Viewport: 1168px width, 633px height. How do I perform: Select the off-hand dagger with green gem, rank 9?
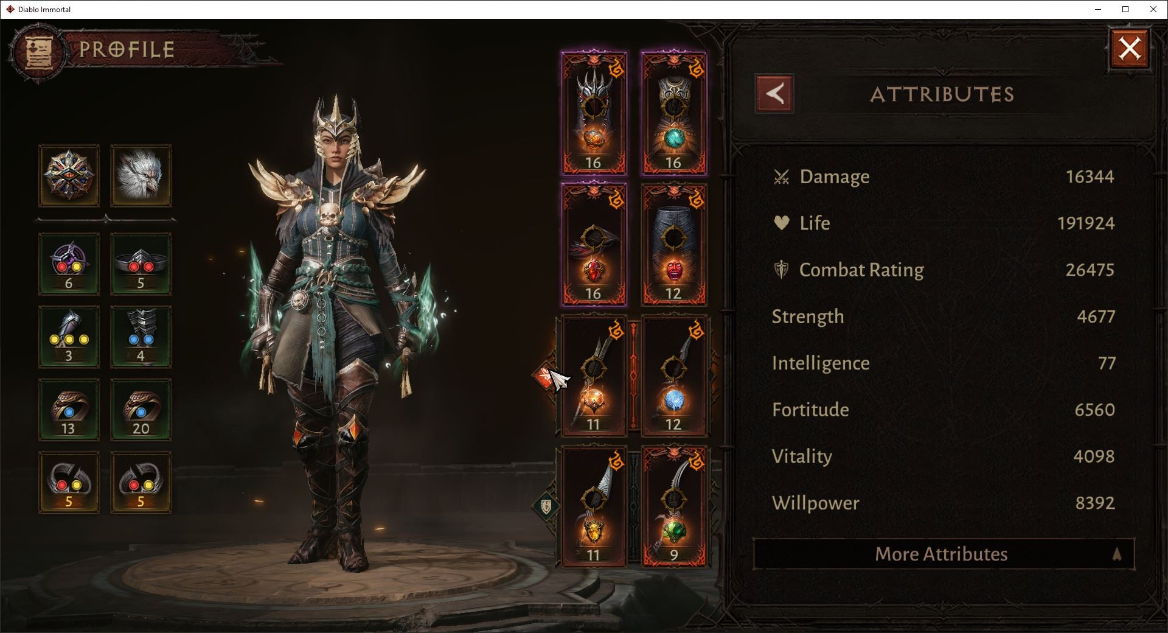point(673,506)
